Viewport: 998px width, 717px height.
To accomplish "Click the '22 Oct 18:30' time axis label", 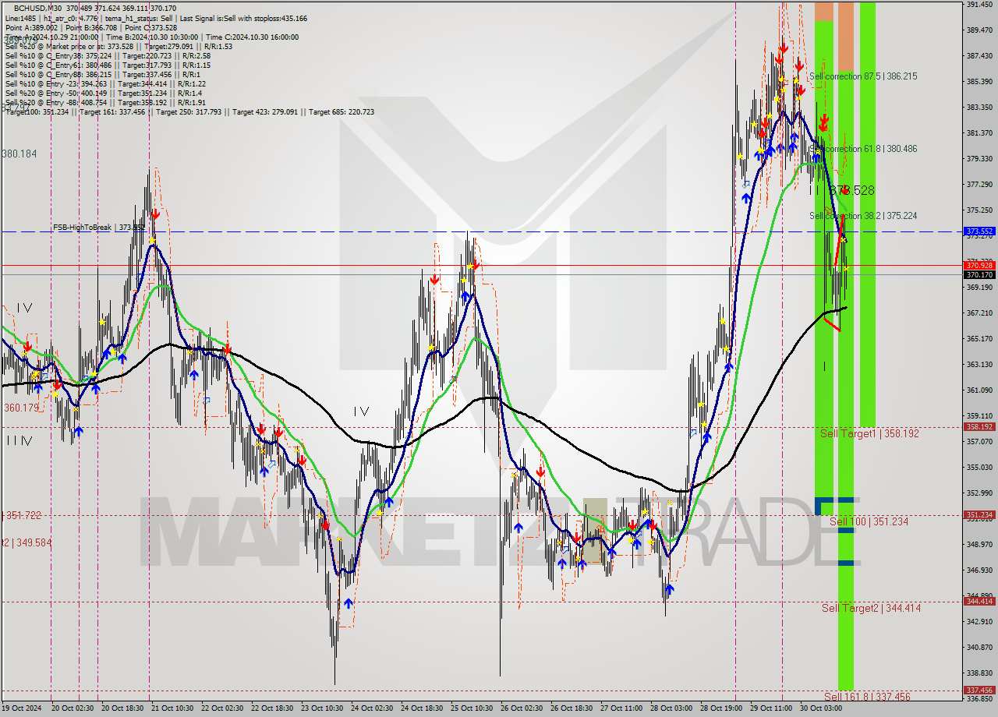I will coord(271,708).
